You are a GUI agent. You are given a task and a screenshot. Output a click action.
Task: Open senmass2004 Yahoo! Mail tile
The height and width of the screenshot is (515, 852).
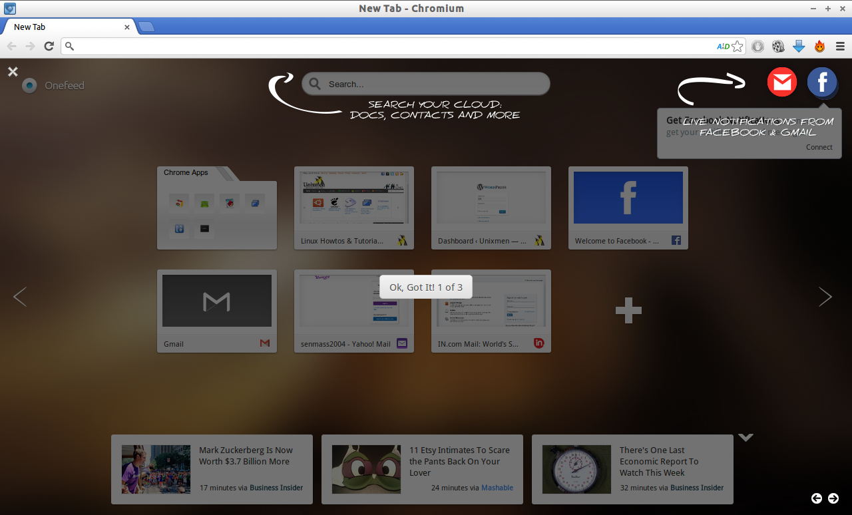(x=354, y=311)
